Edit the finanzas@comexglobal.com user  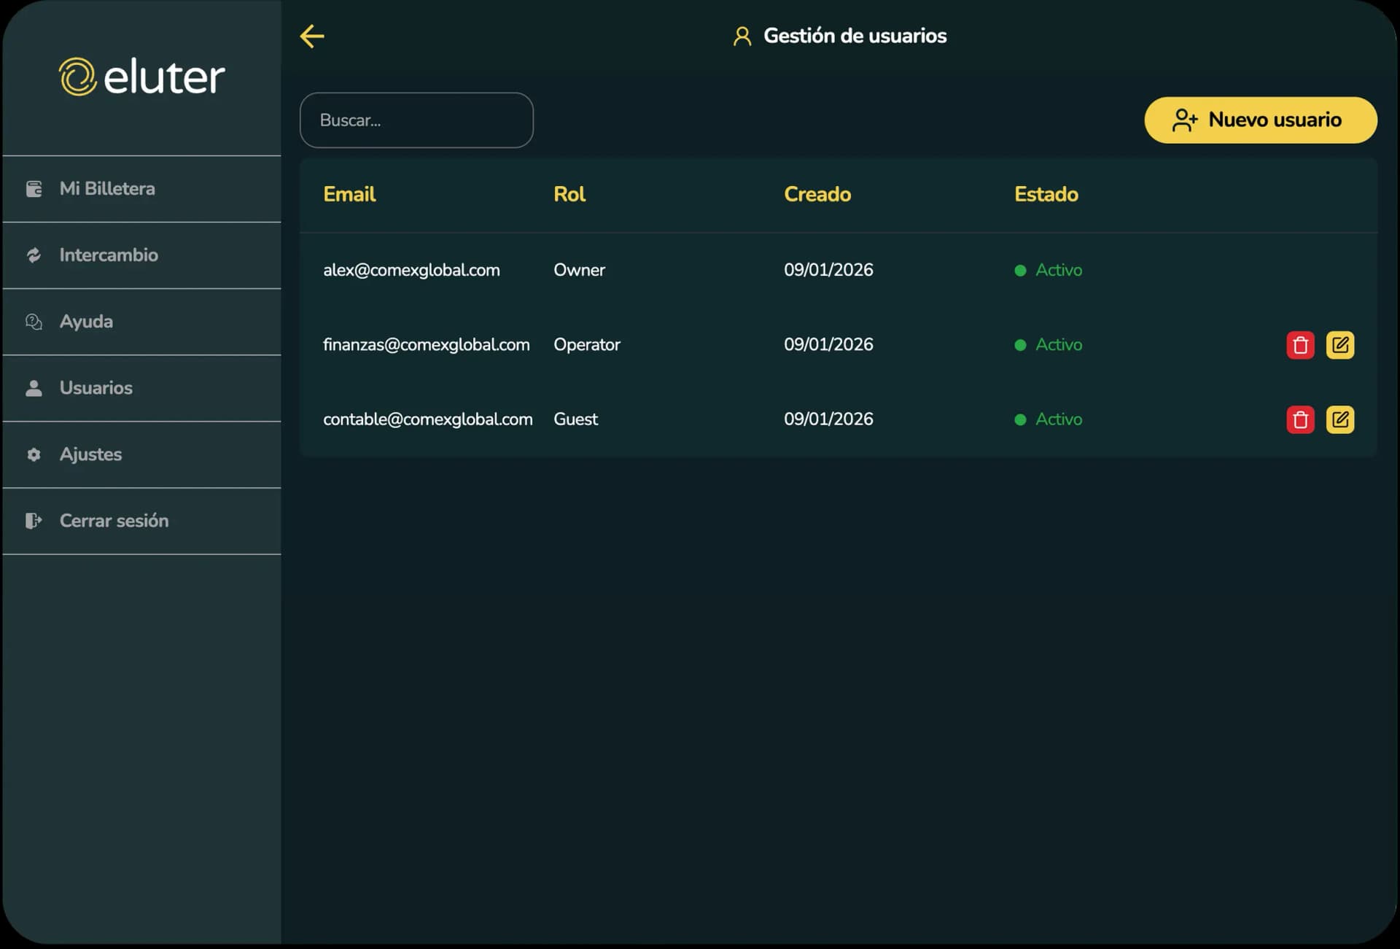[1339, 345]
